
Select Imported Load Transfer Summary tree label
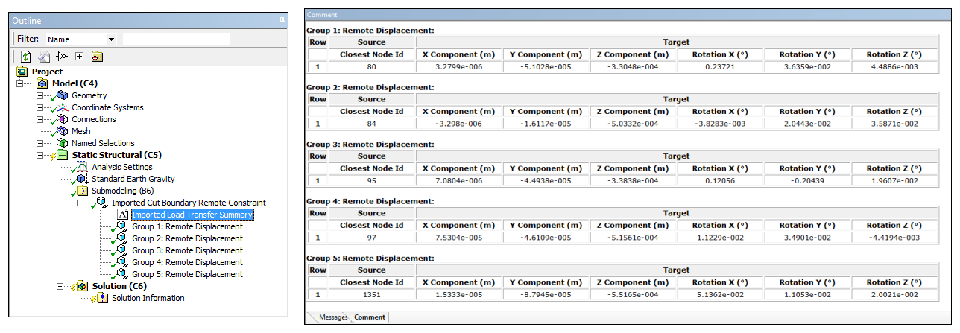click(x=192, y=215)
